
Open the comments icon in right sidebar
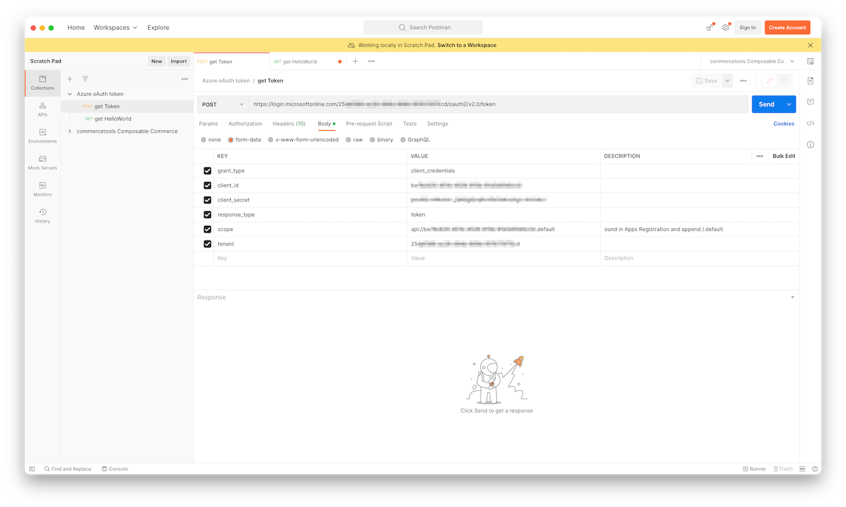pyautogui.click(x=810, y=102)
